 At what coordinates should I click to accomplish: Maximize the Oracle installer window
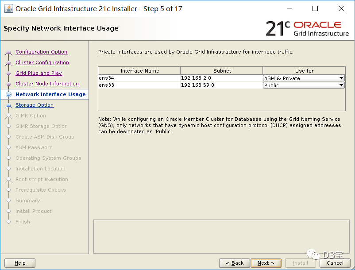(315, 8)
